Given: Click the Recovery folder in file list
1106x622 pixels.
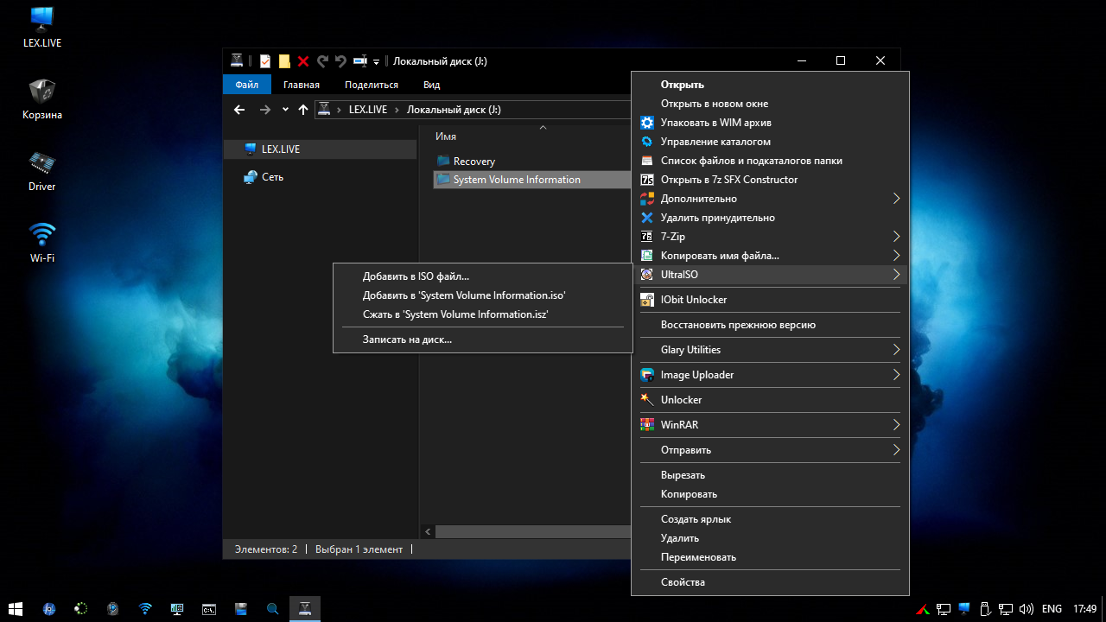Looking at the screenshot, I should point(474,162).
